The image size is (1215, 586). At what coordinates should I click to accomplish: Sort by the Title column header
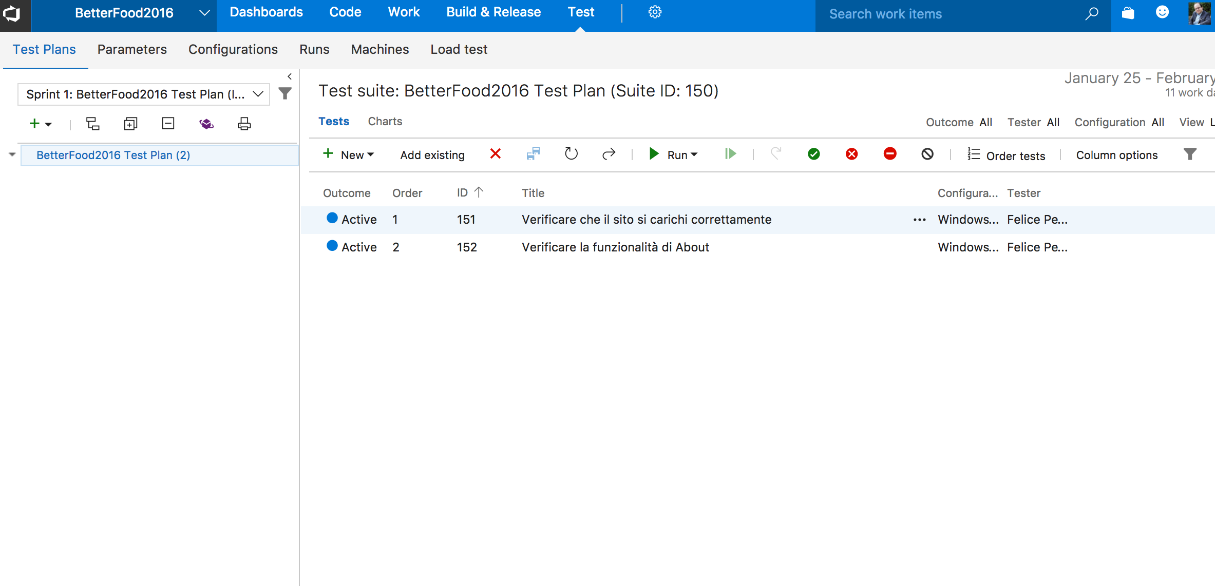point(533,193)
